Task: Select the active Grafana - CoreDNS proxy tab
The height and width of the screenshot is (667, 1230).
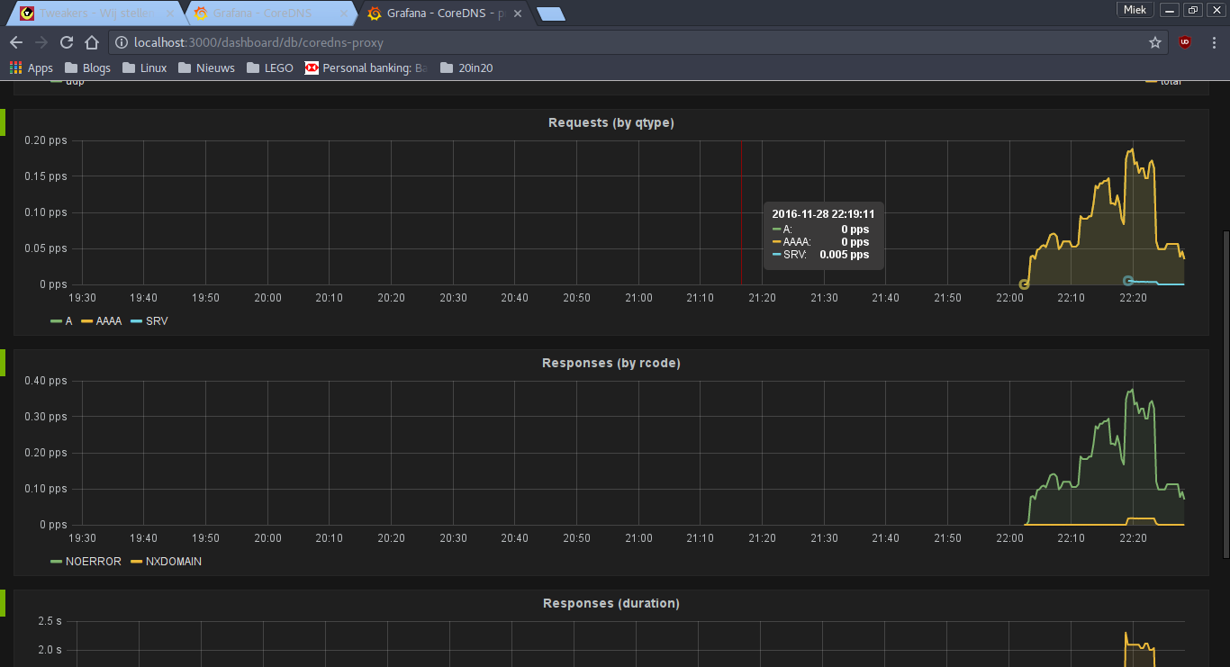Action: pos(443,14)
